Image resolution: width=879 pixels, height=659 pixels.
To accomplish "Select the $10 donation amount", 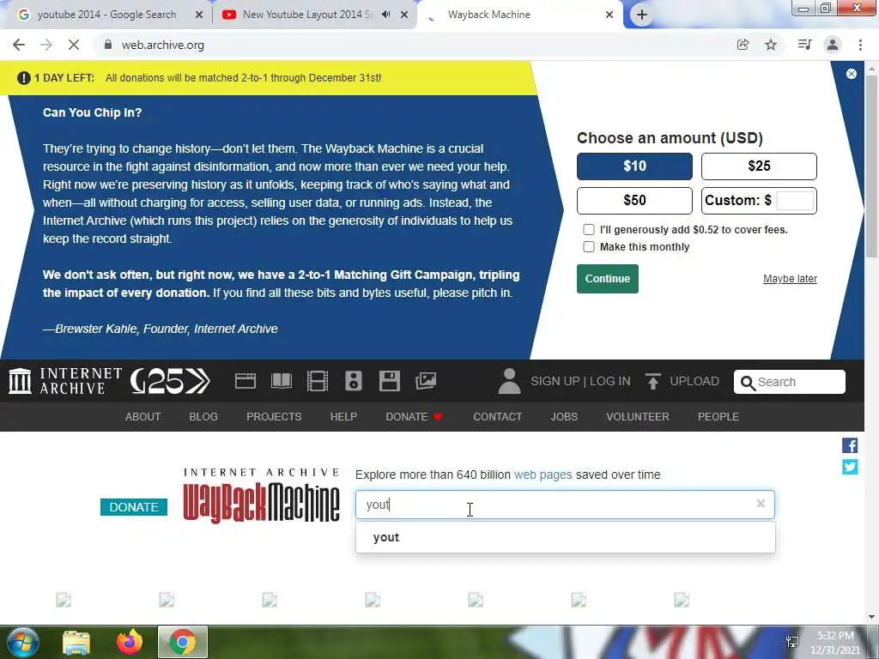I will click(634, 166).
